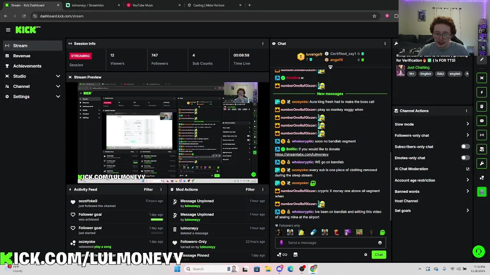Viewport: 490px width, 275px height.
Task: Click the wrench icon in right sidebar
Action: pos(482,163)
